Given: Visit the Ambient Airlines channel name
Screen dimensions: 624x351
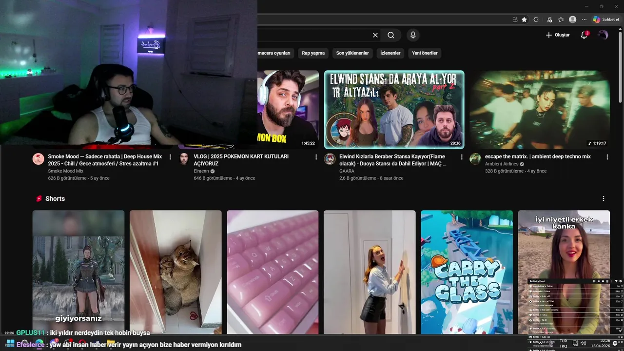Looking at the screenshot, I should coord(502,164).
